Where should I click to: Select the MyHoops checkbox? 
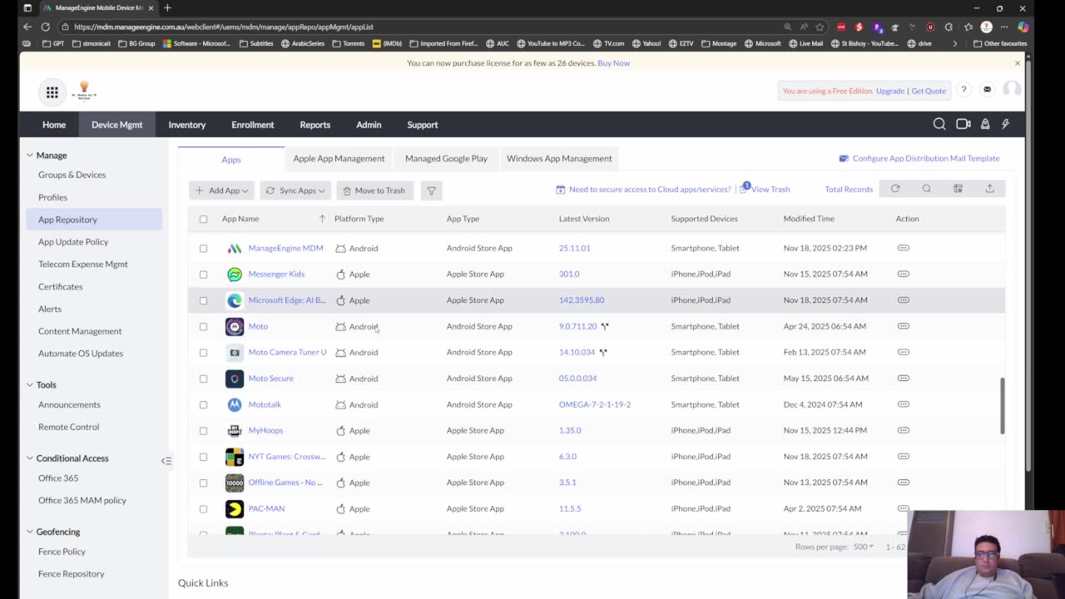tap(203, 430)
